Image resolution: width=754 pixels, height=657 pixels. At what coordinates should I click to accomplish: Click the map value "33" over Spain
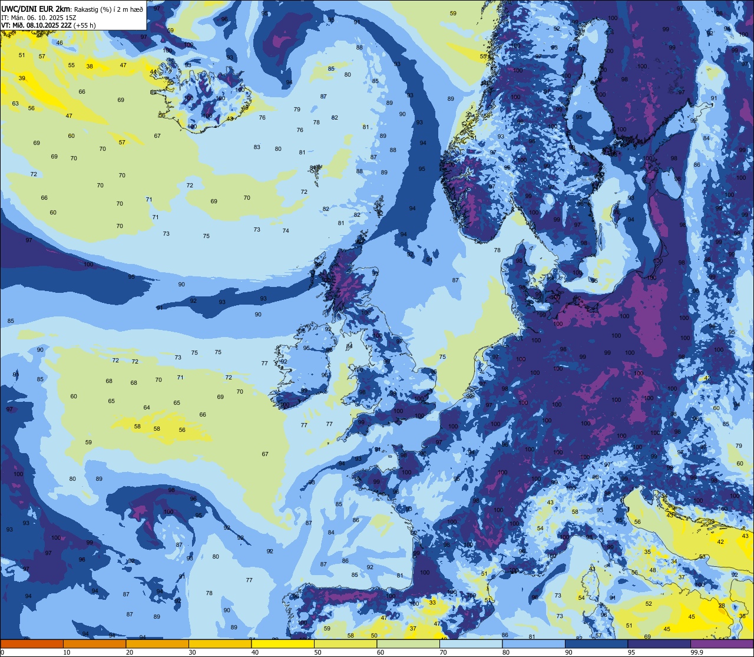coord(432,602)
